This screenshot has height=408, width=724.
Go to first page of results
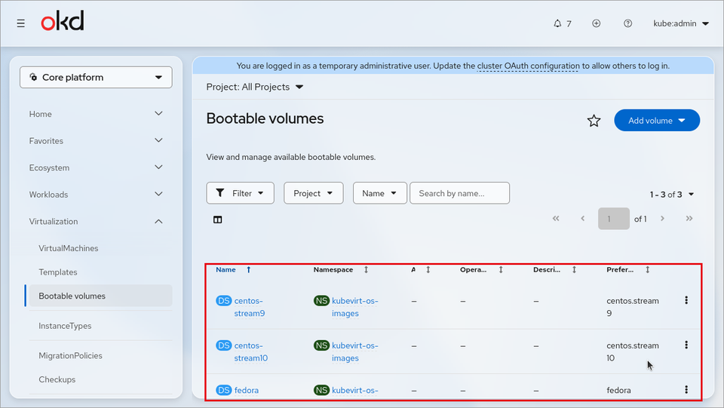pos(556,218)
